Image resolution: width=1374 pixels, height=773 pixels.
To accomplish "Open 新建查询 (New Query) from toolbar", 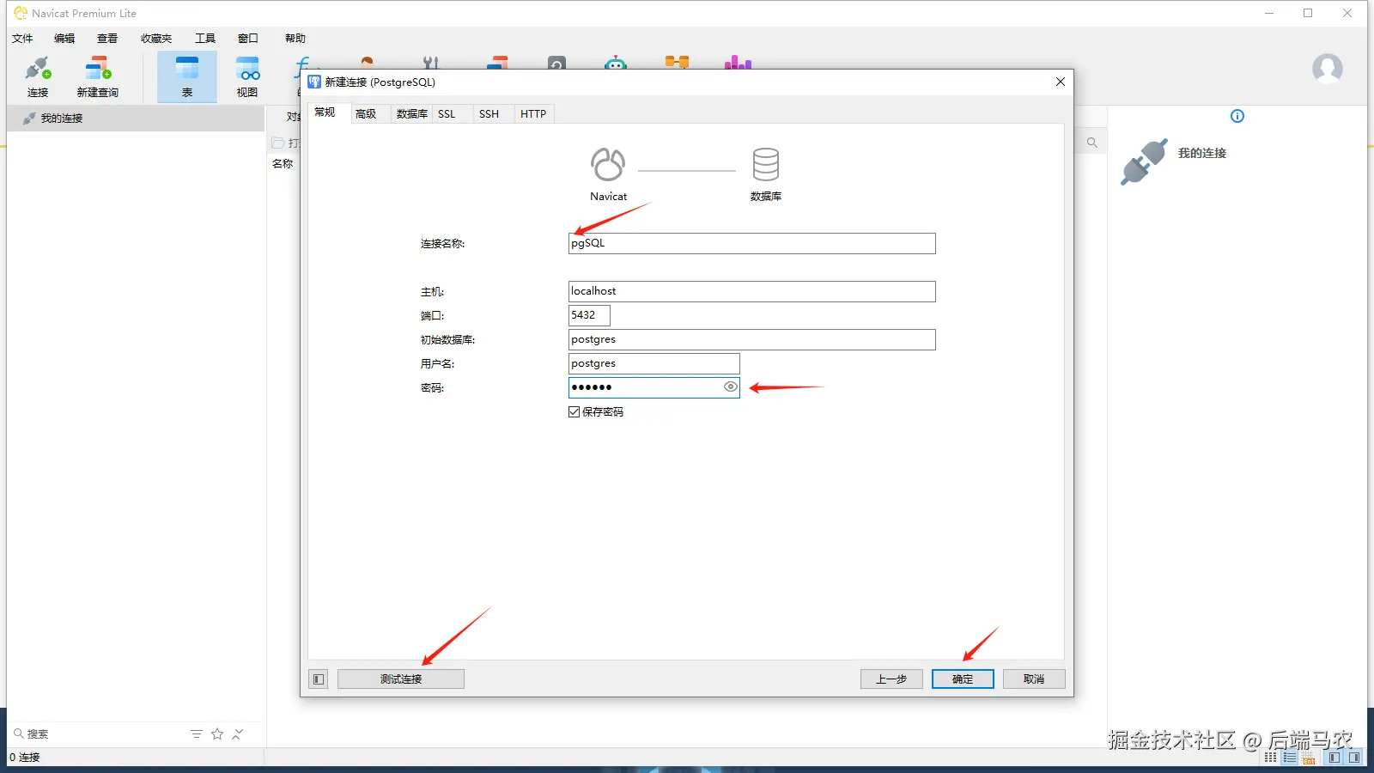I will point(98,76).
